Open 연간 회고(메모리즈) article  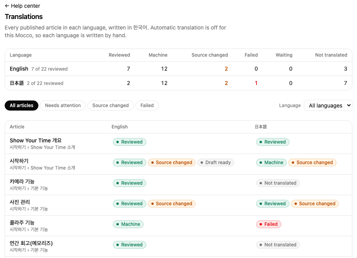click(x=31, y=243)
